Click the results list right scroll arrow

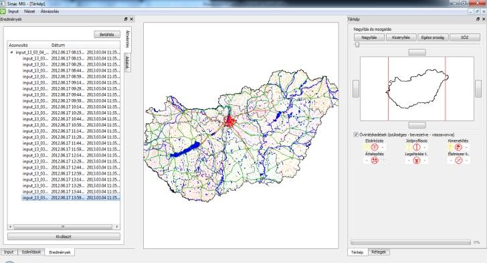(117, 227)
